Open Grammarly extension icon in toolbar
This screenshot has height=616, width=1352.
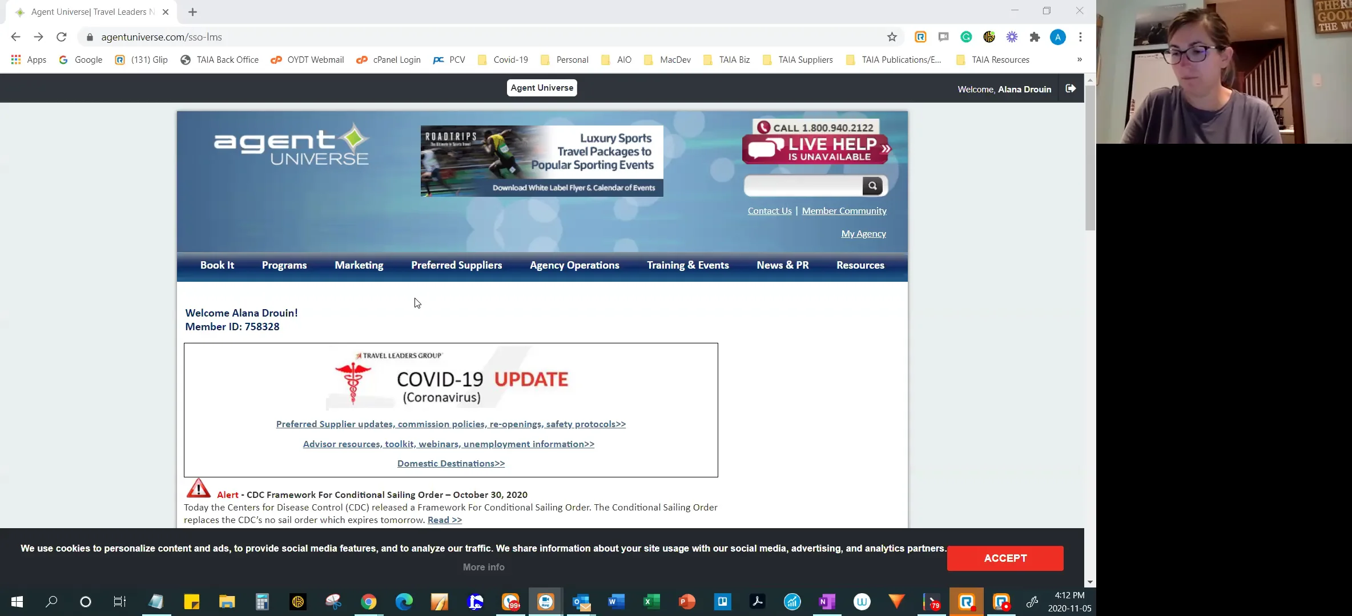click(x=966, y=37)
